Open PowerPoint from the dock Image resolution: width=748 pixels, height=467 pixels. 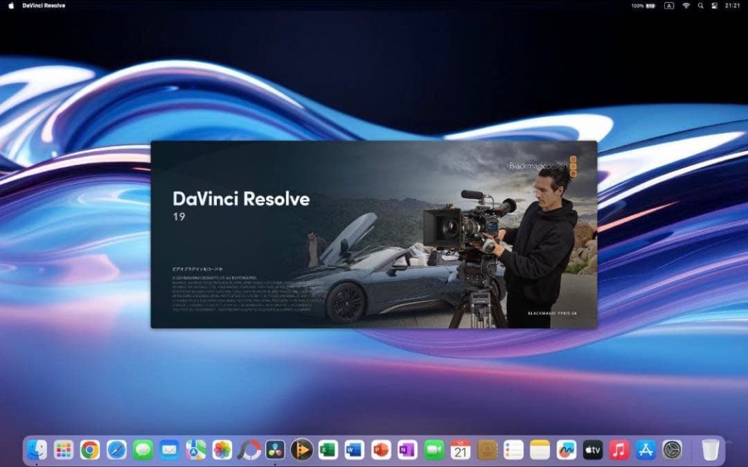click(x=381, y=450)
